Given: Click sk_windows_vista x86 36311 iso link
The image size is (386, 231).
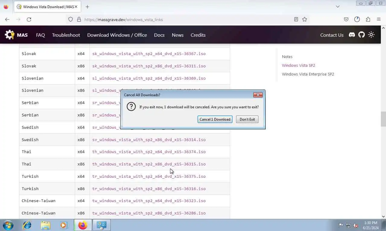Looking at the screenshot, I should click(149, 66).
